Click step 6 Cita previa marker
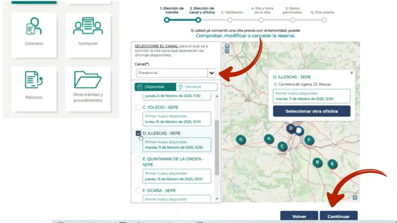 [x=324, y=20]
